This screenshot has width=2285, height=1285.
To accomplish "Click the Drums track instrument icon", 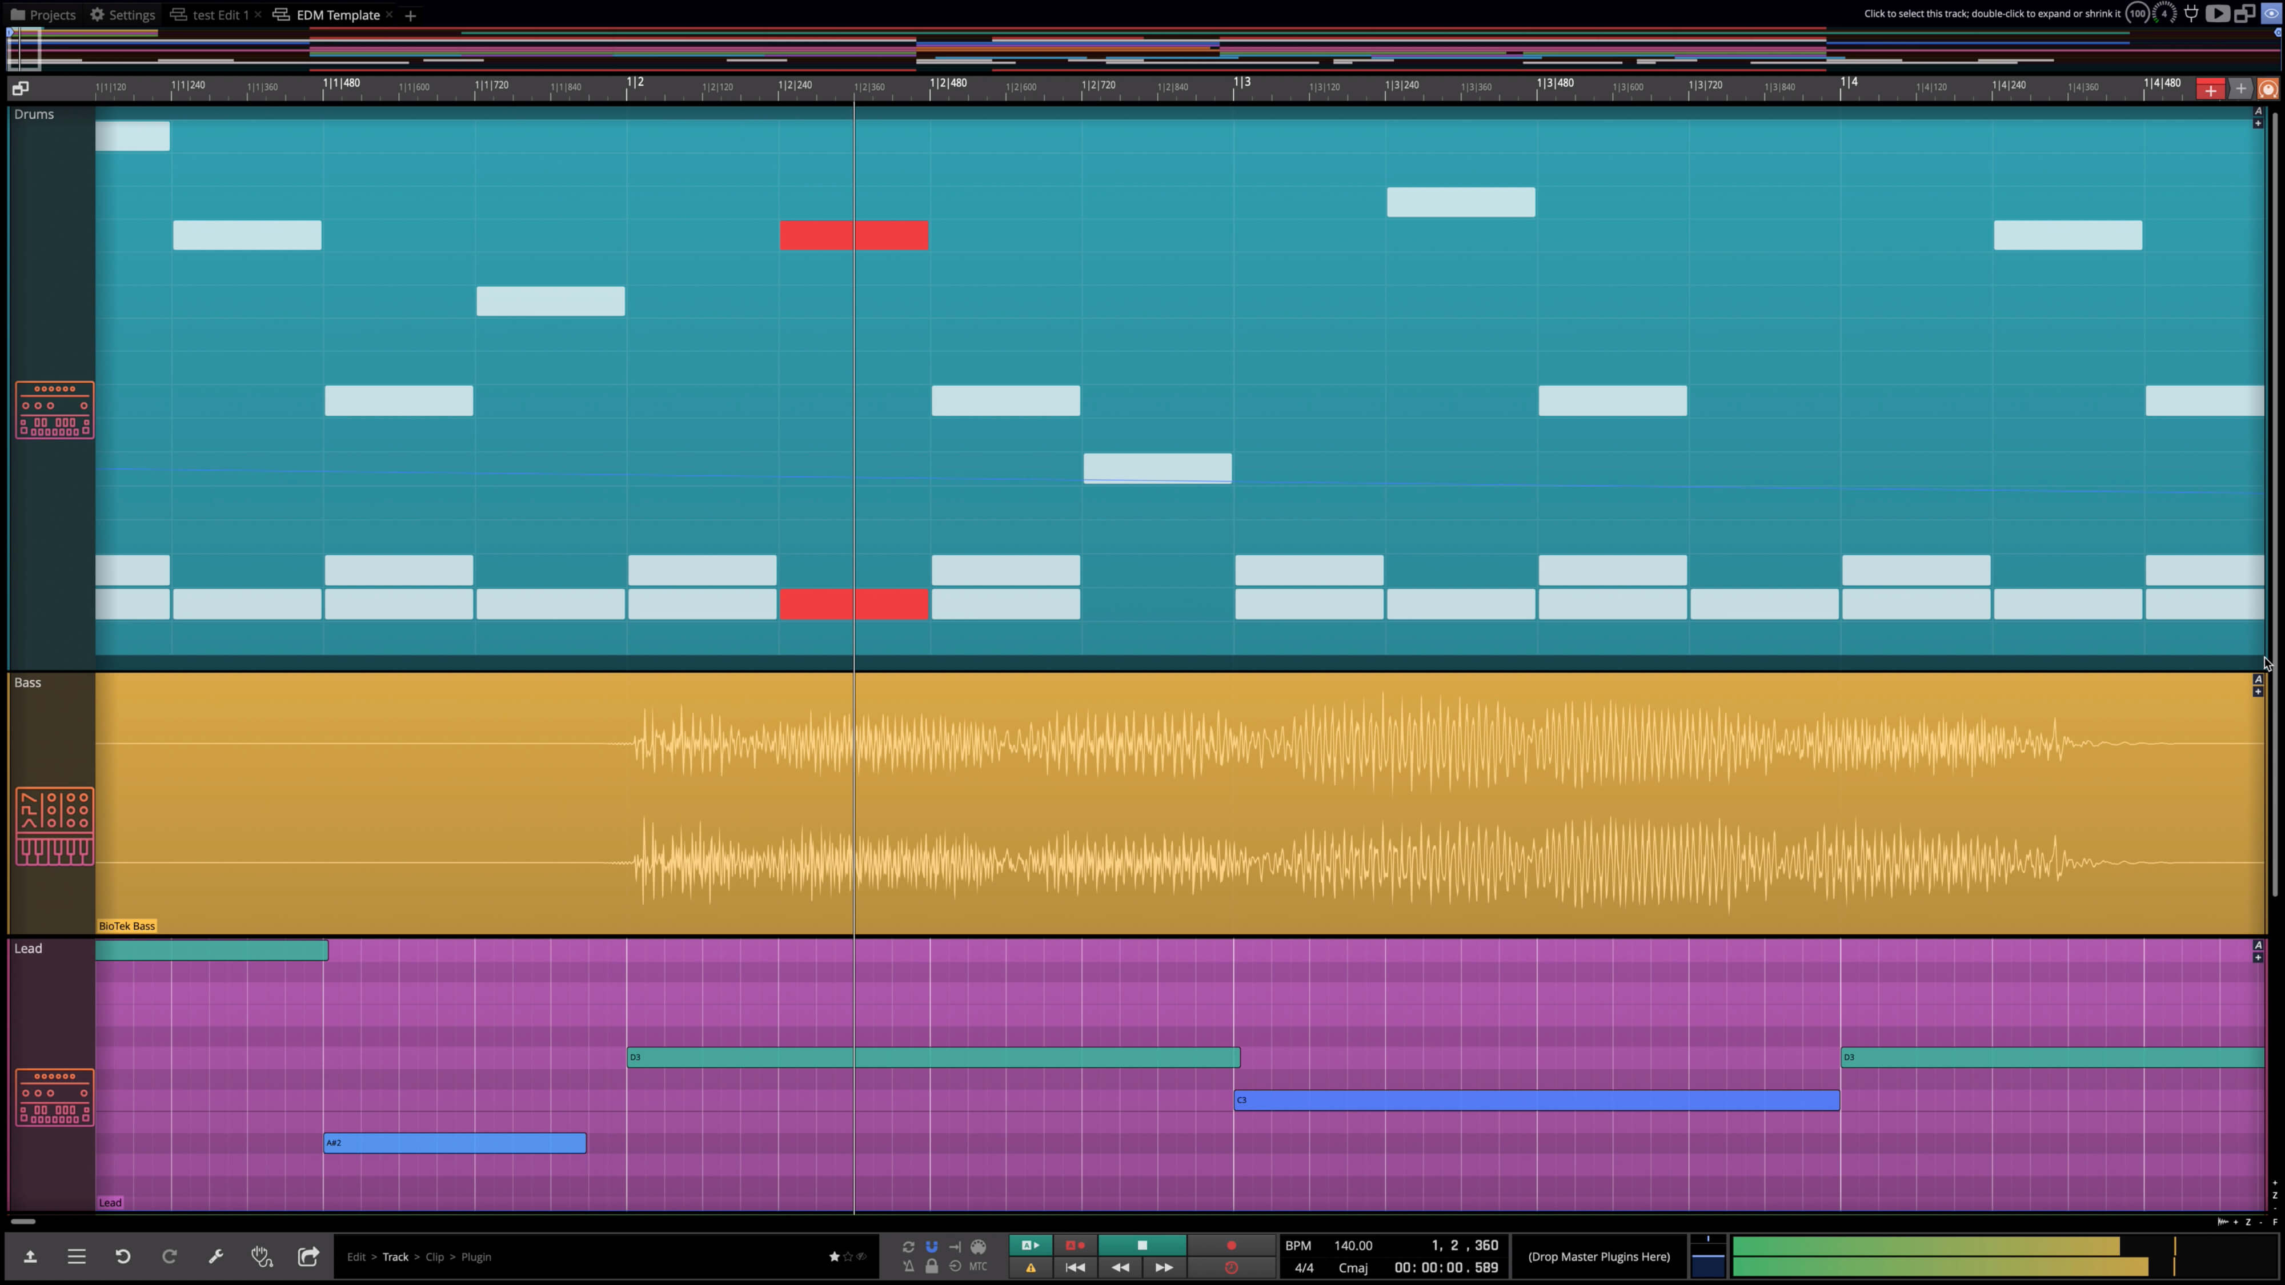I will [54, 409].
